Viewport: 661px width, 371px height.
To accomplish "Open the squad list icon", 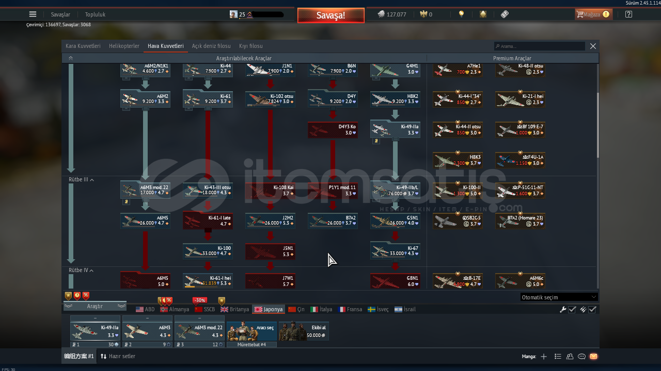I will pos(558,356).
